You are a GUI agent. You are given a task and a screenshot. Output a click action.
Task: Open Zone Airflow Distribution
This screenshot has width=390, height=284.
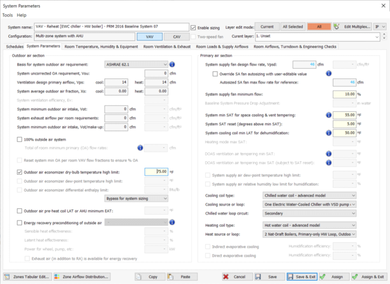81,276
